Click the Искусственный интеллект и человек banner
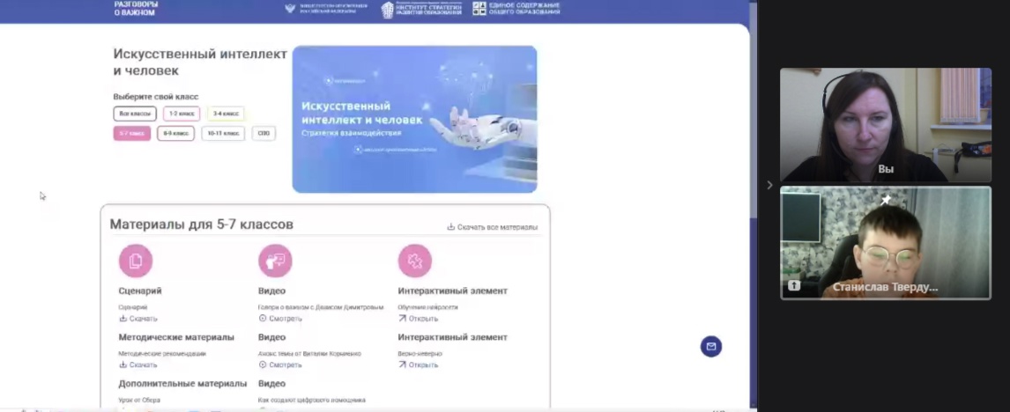The height and width of the screenshot is (412, 1010). pos(414,119)
